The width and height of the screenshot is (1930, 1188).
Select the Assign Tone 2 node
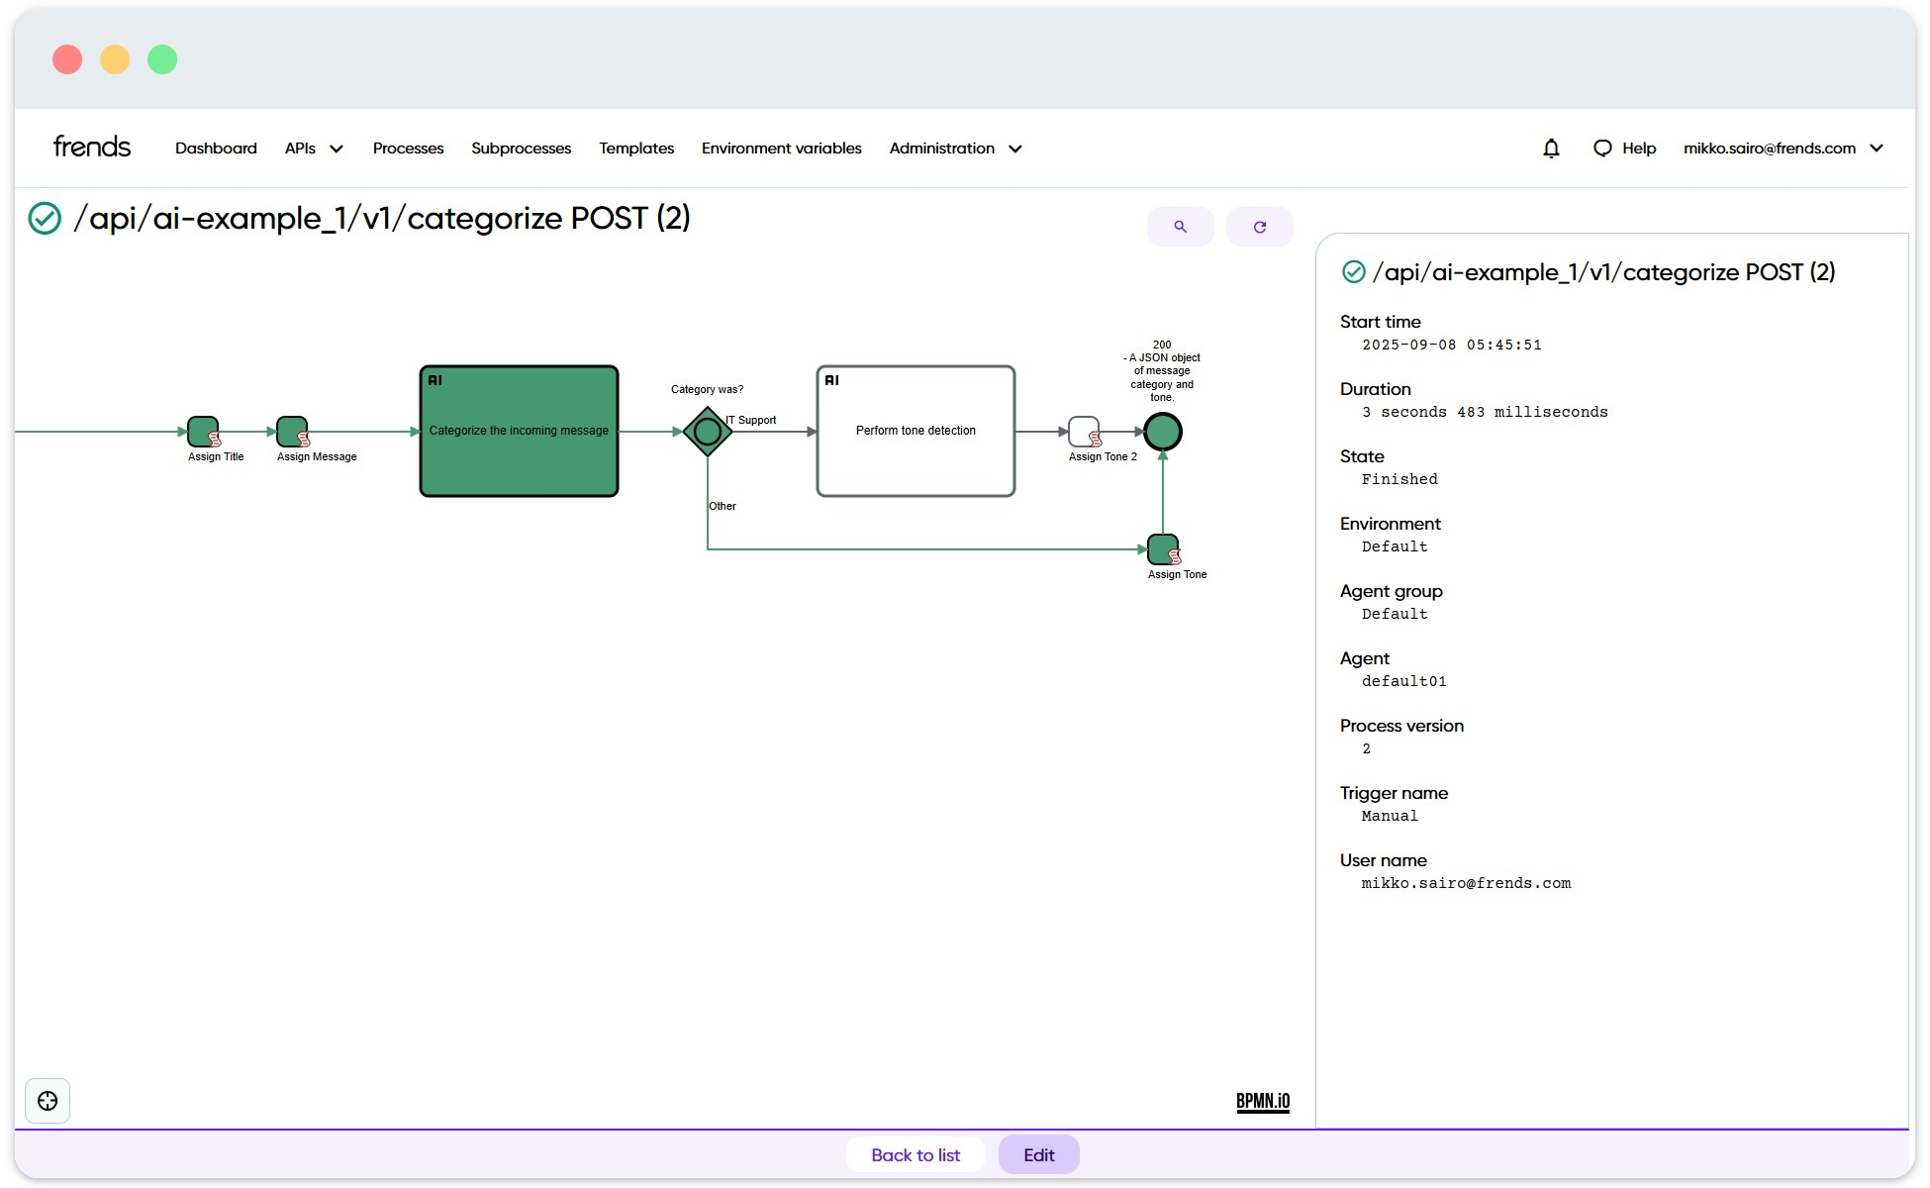click(1084, 432)
